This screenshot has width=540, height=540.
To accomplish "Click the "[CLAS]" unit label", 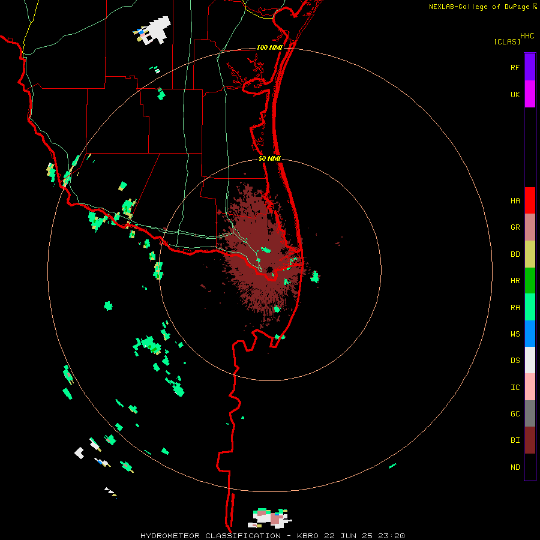I will pos(507,42).
